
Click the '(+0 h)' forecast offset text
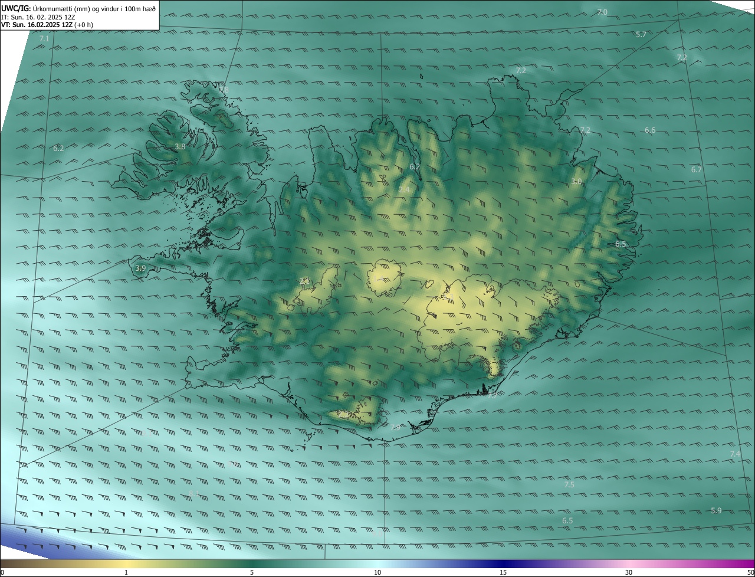84,25
